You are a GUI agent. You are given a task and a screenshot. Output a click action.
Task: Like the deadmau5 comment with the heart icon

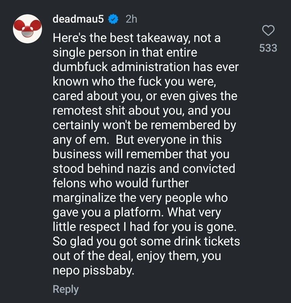[x=268, y=30]
